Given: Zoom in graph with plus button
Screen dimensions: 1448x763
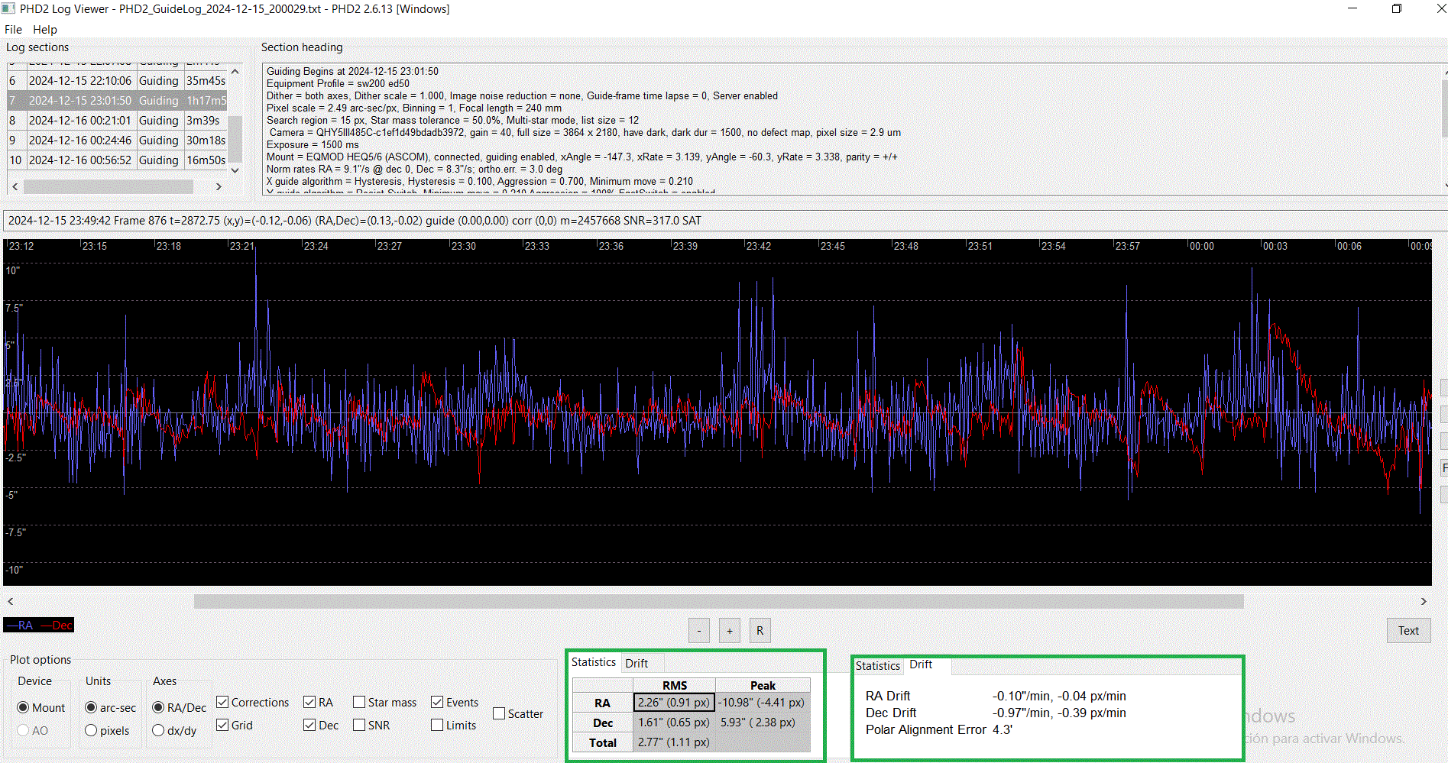Looking at the screenshot, I should pos(730,631).
